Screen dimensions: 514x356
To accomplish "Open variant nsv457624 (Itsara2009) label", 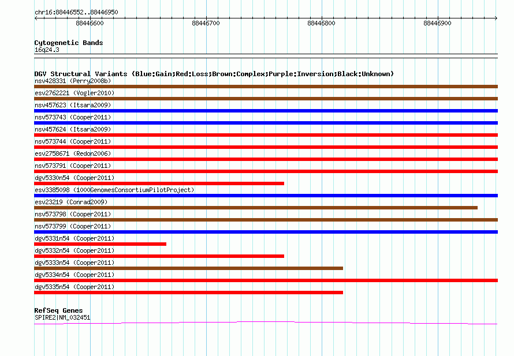I will pos(73,129).
